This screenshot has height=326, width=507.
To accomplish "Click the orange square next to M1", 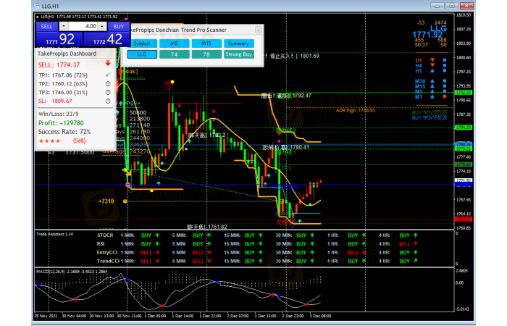I will [444, 96].
